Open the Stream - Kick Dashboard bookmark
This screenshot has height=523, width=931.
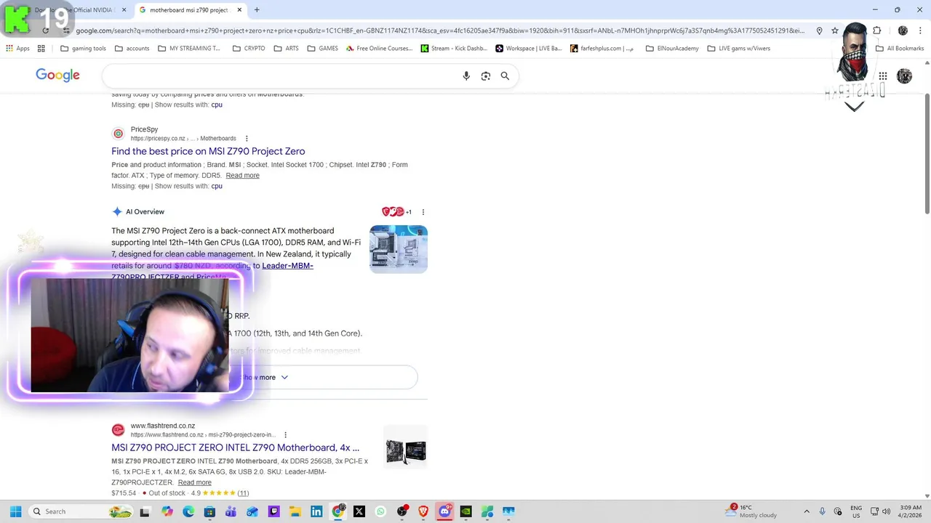click(x=454, y=48)
